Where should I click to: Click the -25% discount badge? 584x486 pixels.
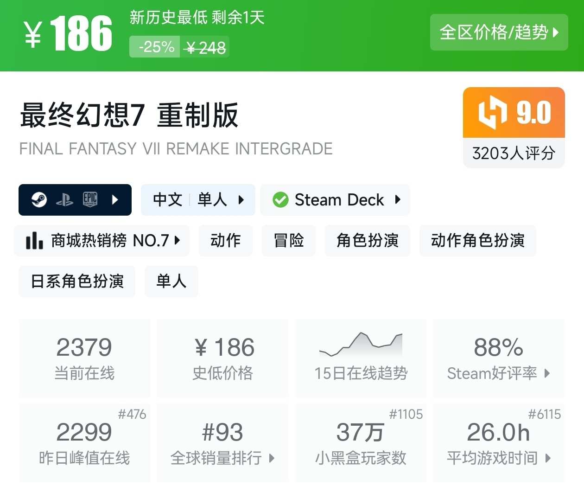pyautogui.click(x=155, y=47)
